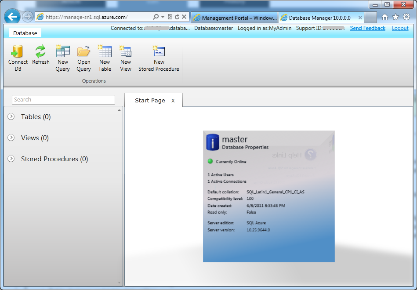The image size is (417, 290).
Task: Switch to the Start Page tab
Action: 150,100
